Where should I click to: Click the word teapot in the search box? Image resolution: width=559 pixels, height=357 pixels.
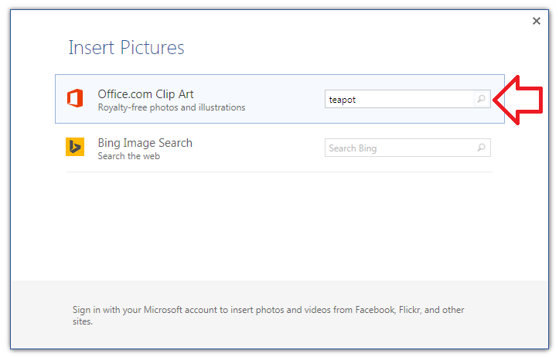[343, 100]
